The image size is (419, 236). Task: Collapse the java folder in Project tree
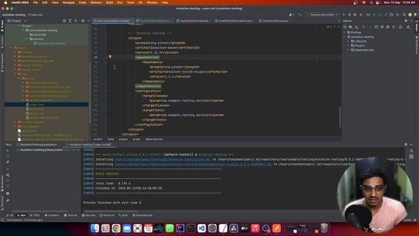(x=19, y=26)
